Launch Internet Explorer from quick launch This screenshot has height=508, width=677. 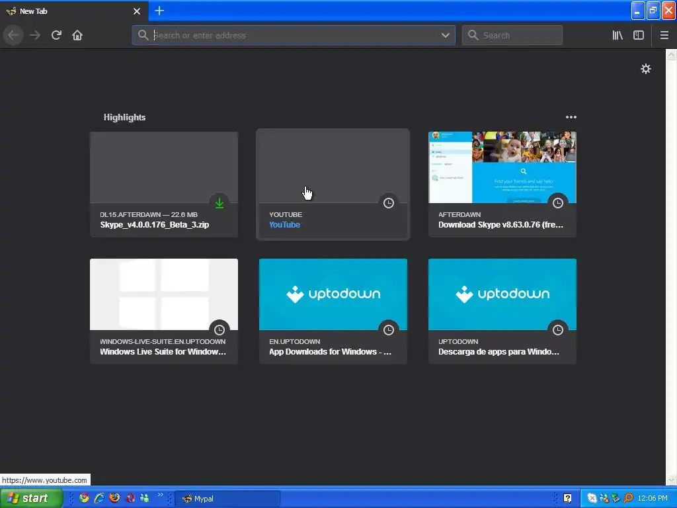point(99,498)
